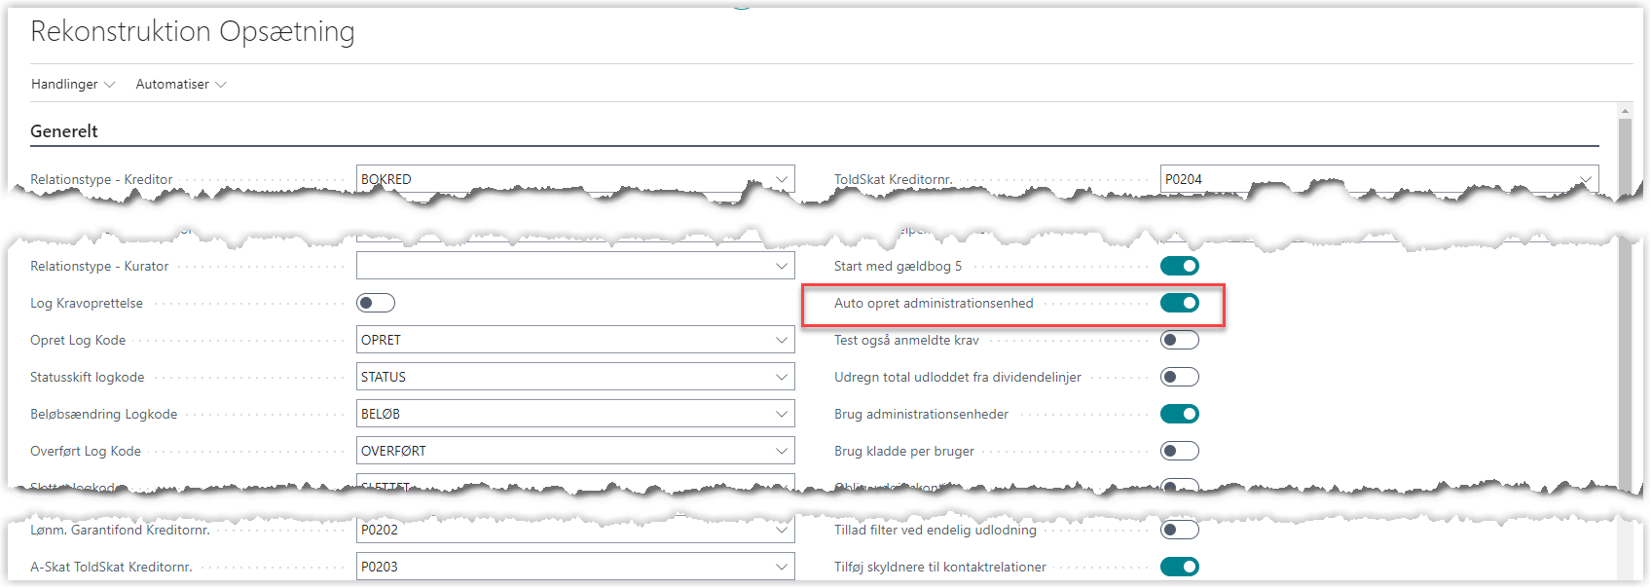The image size is (1651, 588).
Task: Disable Tilføj skyldnere til kontaktrelationer
Action: point(1179,567)
